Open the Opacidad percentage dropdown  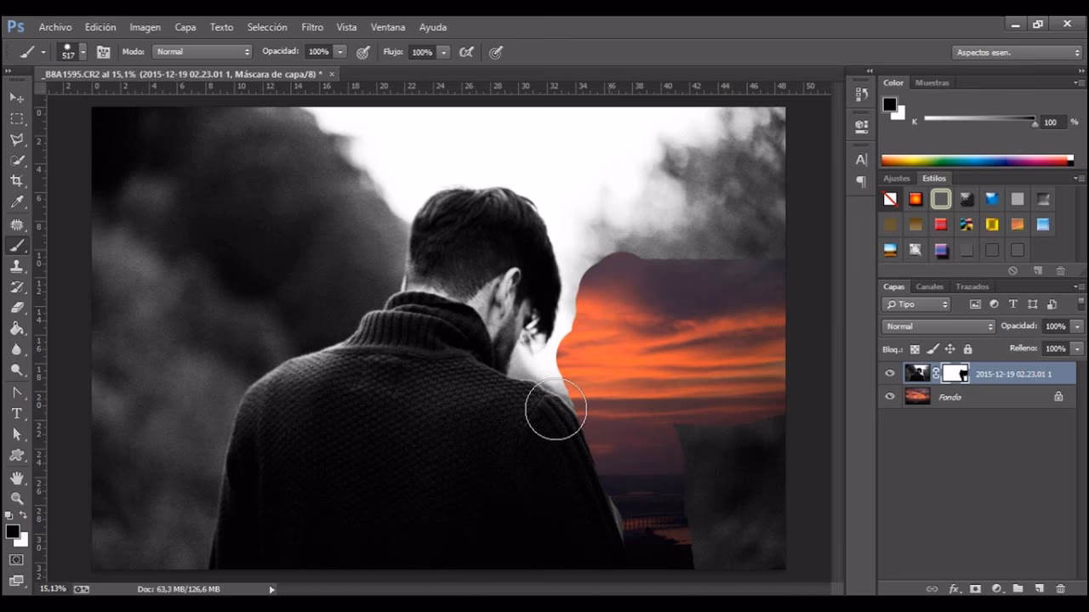1075,326
